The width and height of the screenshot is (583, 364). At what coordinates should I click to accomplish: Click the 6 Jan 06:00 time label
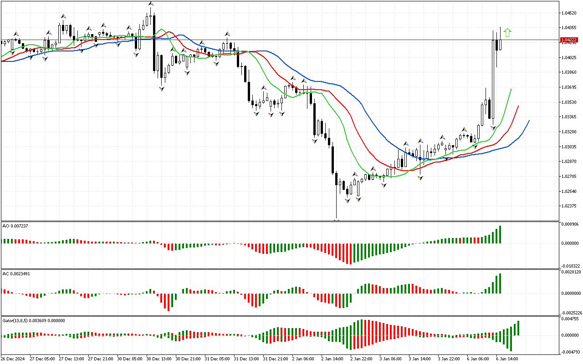[x=478, y=359]
